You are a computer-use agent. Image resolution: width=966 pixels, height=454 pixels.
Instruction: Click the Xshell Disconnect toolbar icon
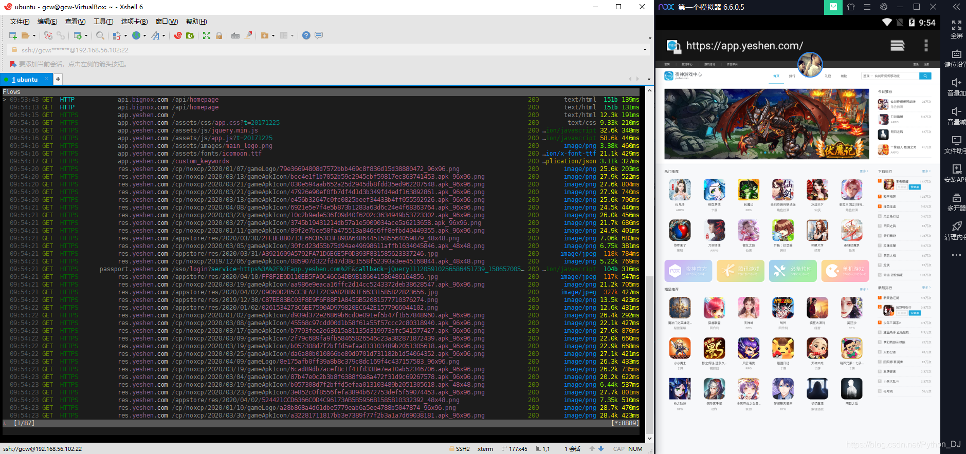tap(48, 35)
